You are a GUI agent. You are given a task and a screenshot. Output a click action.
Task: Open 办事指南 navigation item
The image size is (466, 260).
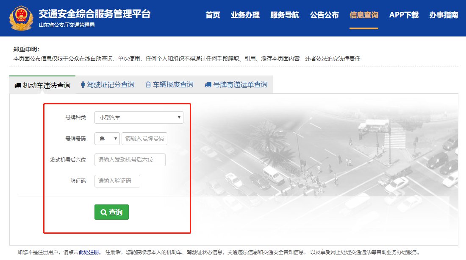tap(444, 15)
